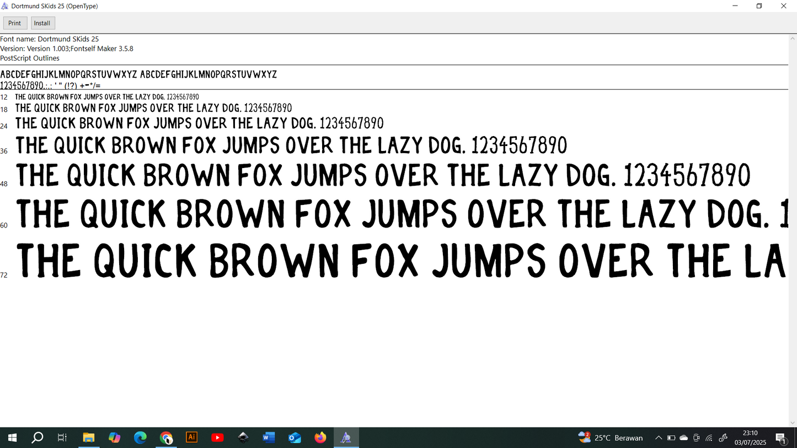797x448 pixels.
Task: Click the YouTube taskbar icon
Action: (x=217, y=438)
